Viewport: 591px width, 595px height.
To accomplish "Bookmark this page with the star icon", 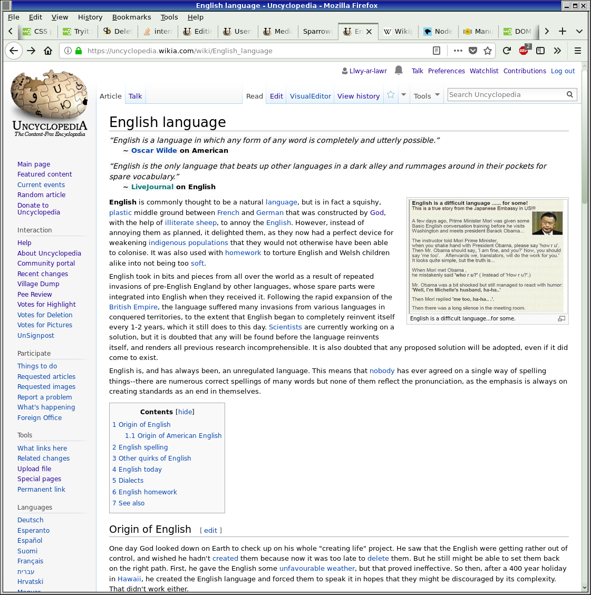I will point(488,51).
